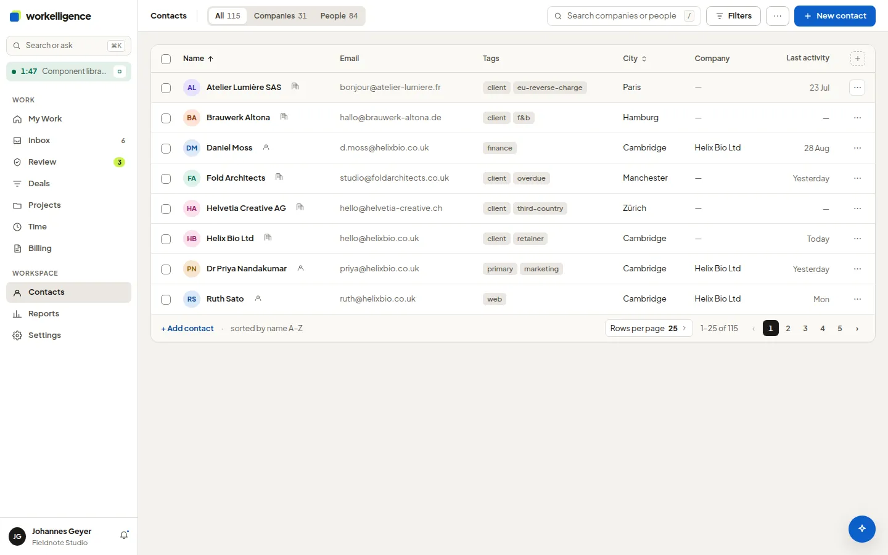888x555 pixels.
Task: Select the Ruth Sato row checkbox
Action: tap(166, 300)
